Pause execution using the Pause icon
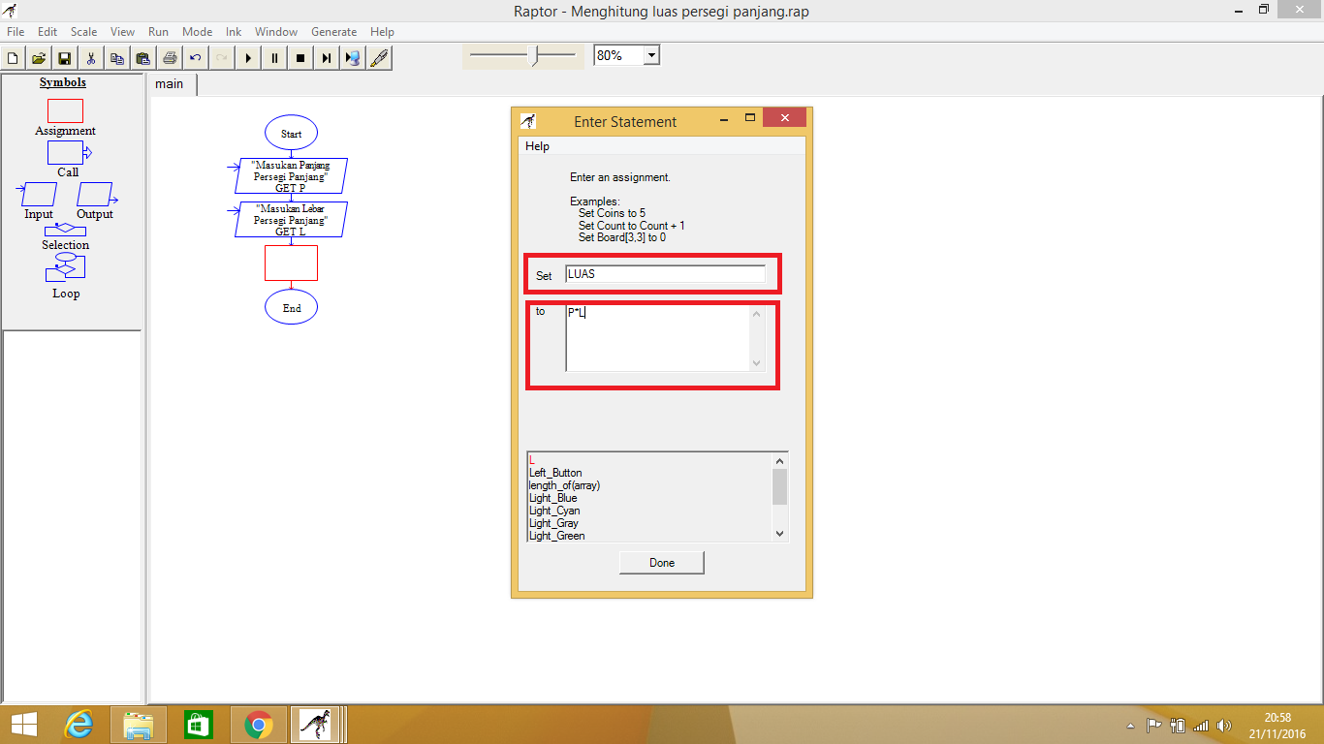This screenshot has width=1324, height=744. click(274, 57)
